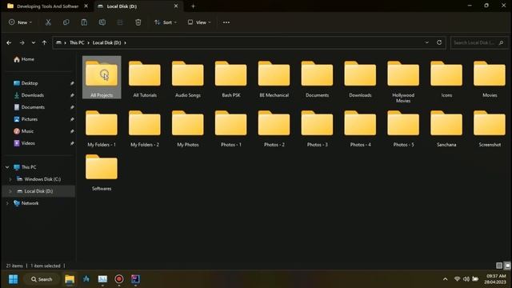Select the Icons folder
The height and width of the screenshot is (288, 512).
click(x=446, y=78)
